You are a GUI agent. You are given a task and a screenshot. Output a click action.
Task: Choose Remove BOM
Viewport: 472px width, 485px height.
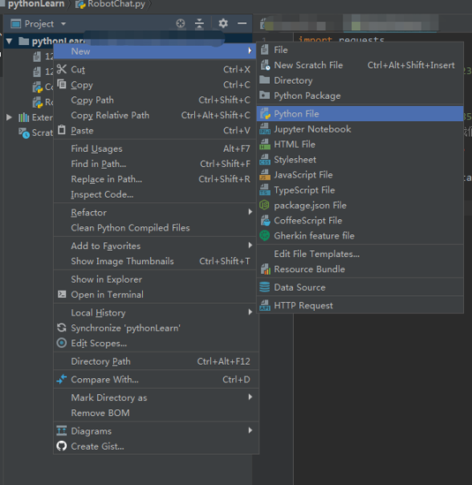tap(101, 413)
